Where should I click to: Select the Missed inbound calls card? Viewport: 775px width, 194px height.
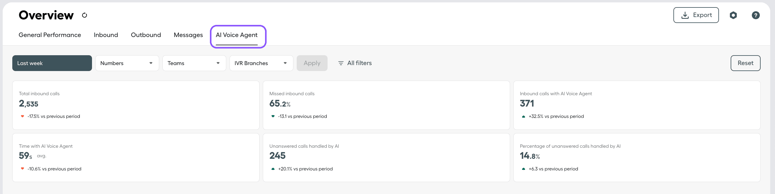click(386, 105)
